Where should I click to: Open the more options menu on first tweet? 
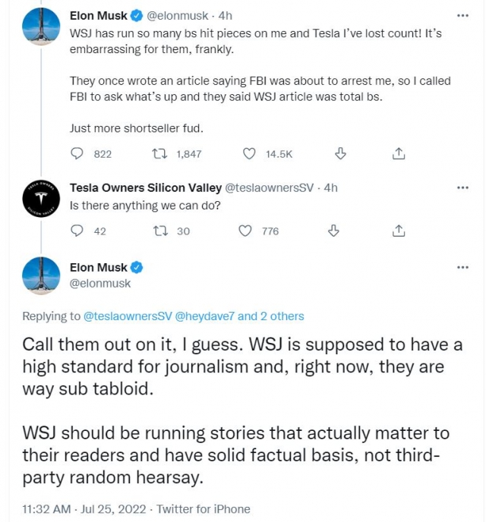click(462, 15)
